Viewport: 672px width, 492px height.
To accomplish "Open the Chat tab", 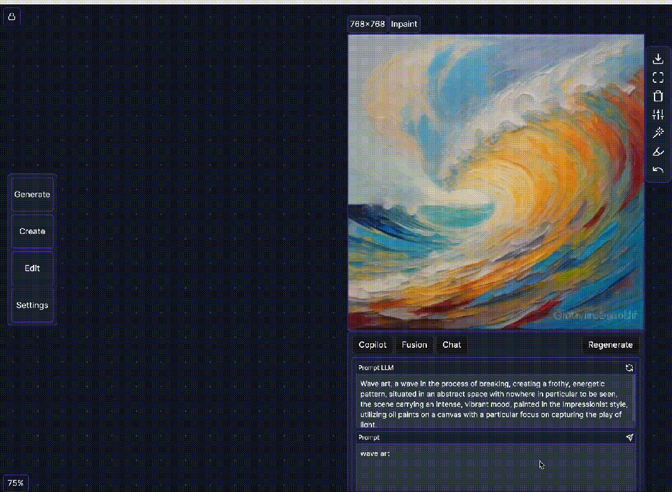I will (x=452, y=345).
